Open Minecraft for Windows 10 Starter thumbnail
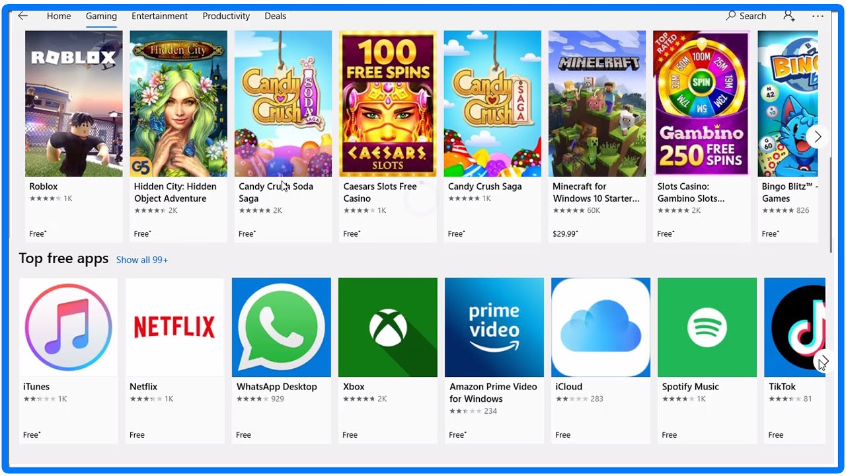This screenshot has width=846, height=476. [x=597, y=104]
